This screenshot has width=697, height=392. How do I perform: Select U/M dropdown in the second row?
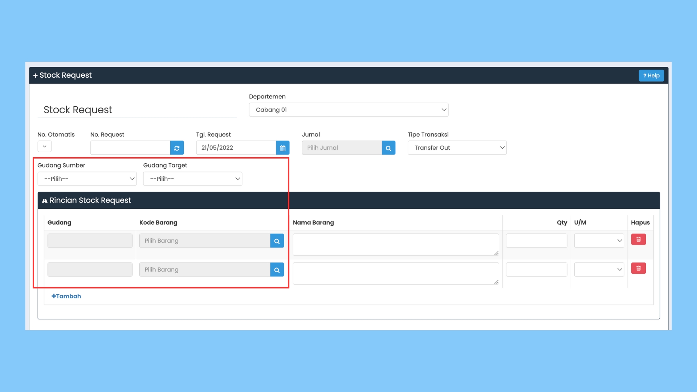(599, 270)
